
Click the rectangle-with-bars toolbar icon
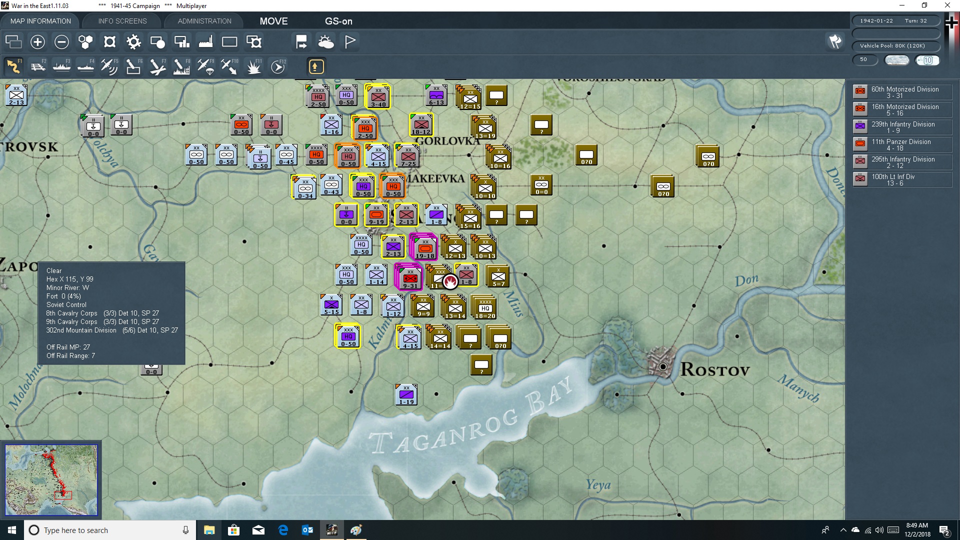[181, 42]
